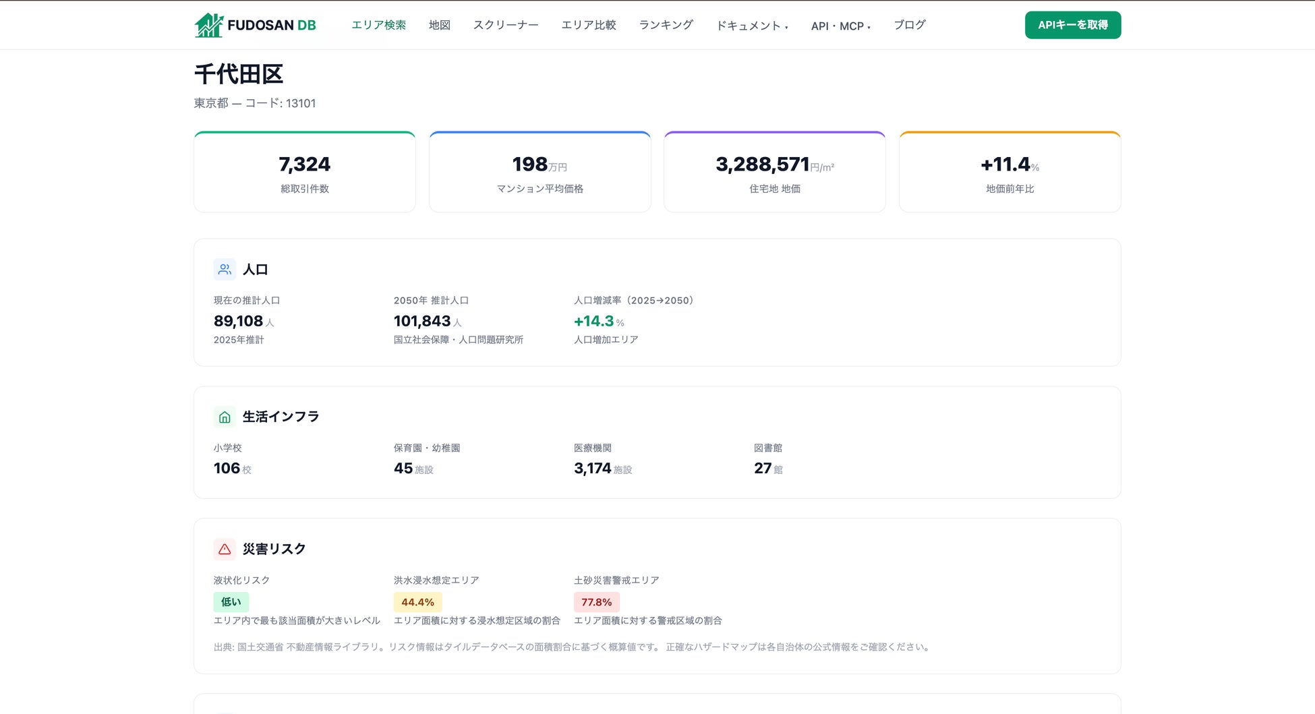The height and width of the screenshot is (714, 1315).
Task: Click the yellow 44.4% flood badge
Action: click(418, 602)
